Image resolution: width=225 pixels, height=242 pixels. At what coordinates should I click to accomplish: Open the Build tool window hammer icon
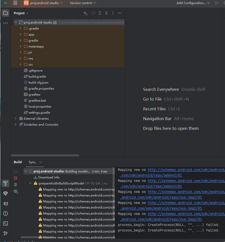click(5, 183)
